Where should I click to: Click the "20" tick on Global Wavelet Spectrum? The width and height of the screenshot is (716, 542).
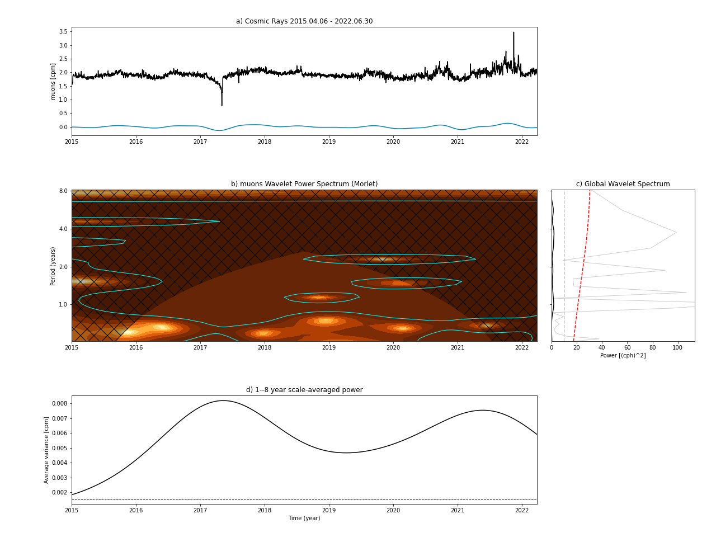pyautogui.click(x=577, y=348)
